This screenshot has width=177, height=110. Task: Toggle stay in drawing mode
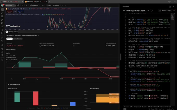tap(2, 49)
